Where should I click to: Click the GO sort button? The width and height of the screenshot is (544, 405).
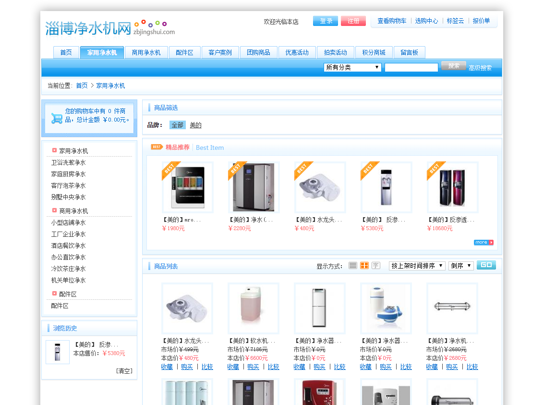tap(486, 265)
